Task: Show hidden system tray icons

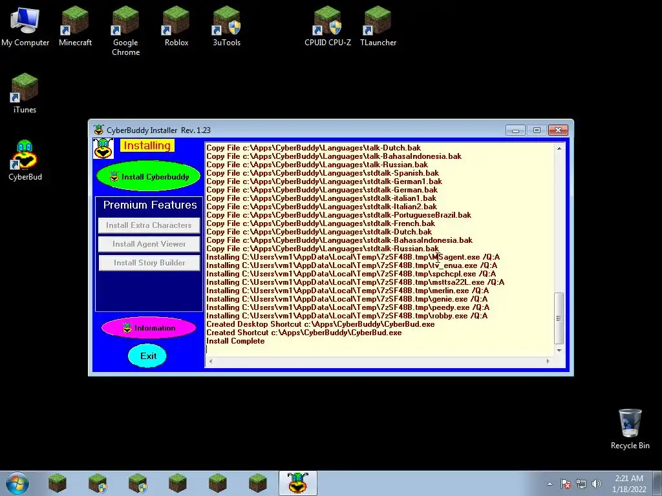Action: (550, 484)
